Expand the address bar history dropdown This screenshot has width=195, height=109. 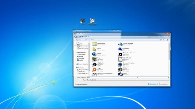[145, 37]
